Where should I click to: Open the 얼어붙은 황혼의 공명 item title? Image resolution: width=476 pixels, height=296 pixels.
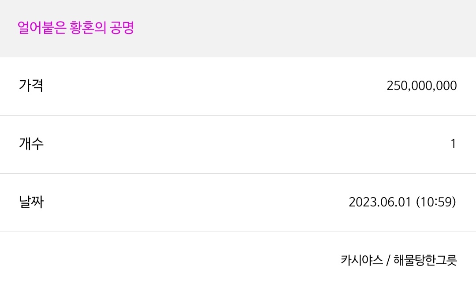pos(76,28)
